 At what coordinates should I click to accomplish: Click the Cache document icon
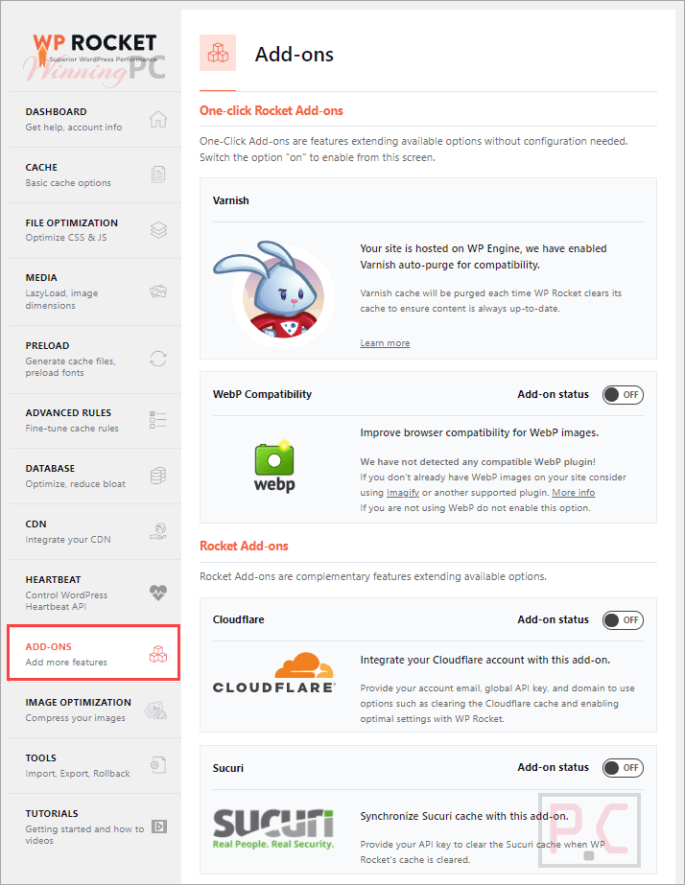(158, 175)
